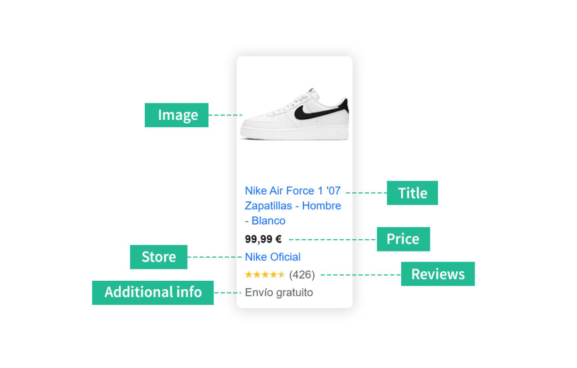Viewport: 577px width, 368px height.
Task: Open the "Nike Air Force 1 '07" title link
Action: (293, 191)
